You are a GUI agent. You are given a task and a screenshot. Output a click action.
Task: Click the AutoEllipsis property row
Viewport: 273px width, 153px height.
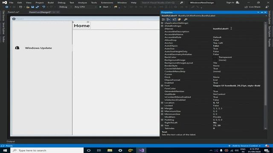212,46
